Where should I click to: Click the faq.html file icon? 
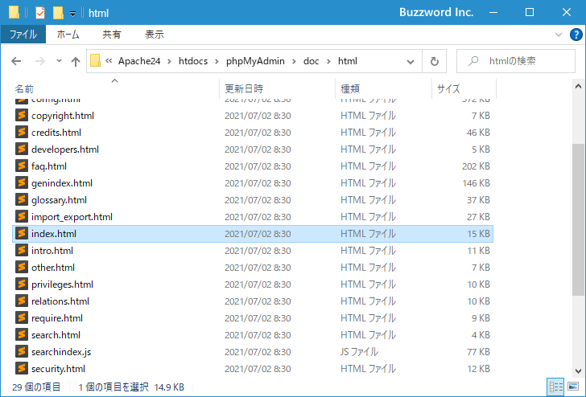[22, 166]
